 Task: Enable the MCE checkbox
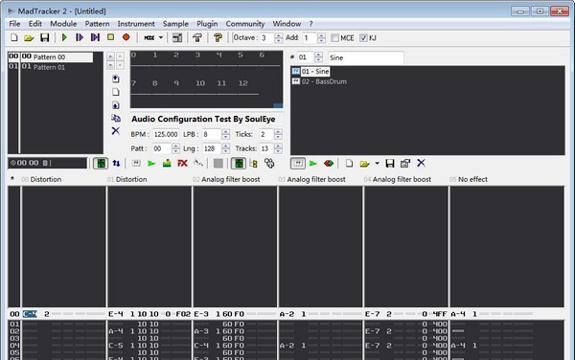[334, 37]
